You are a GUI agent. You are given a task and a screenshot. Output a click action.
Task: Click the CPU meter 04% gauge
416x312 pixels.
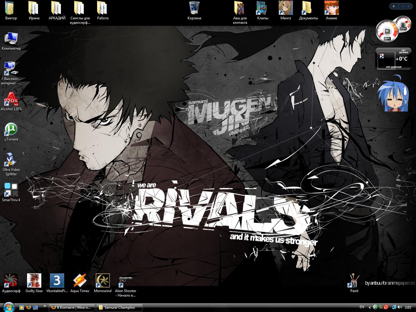point(387,31)
